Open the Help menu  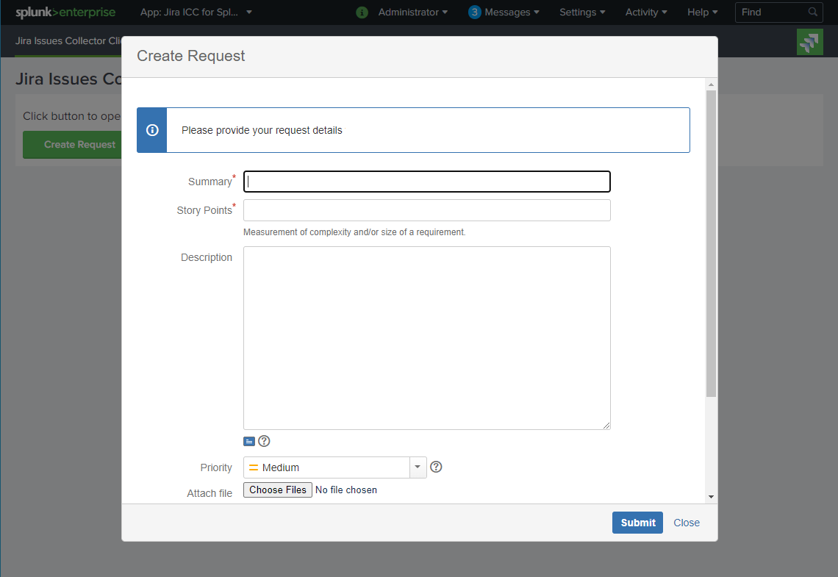coord(702,12)
